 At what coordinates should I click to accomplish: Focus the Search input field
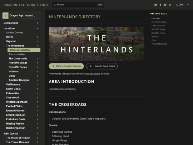coord(78,5)
